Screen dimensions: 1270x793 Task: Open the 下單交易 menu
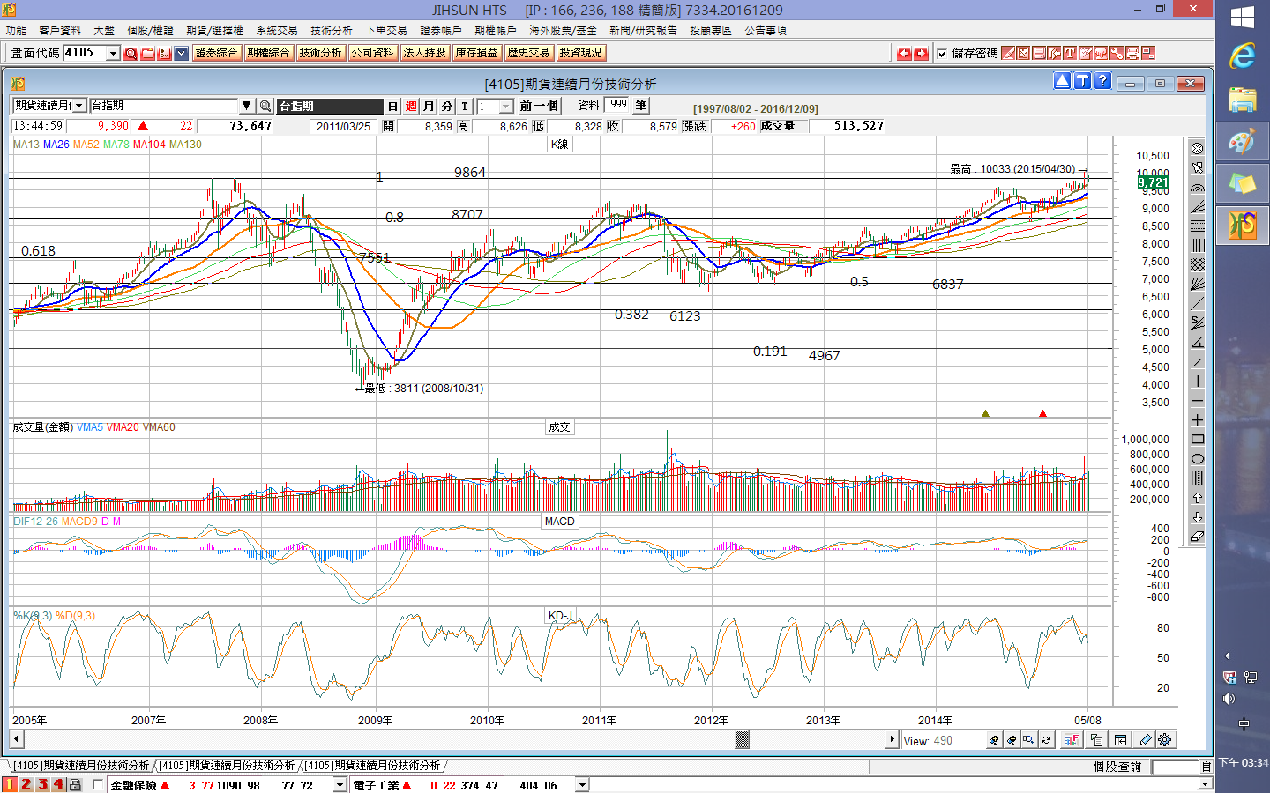point(386,30)
